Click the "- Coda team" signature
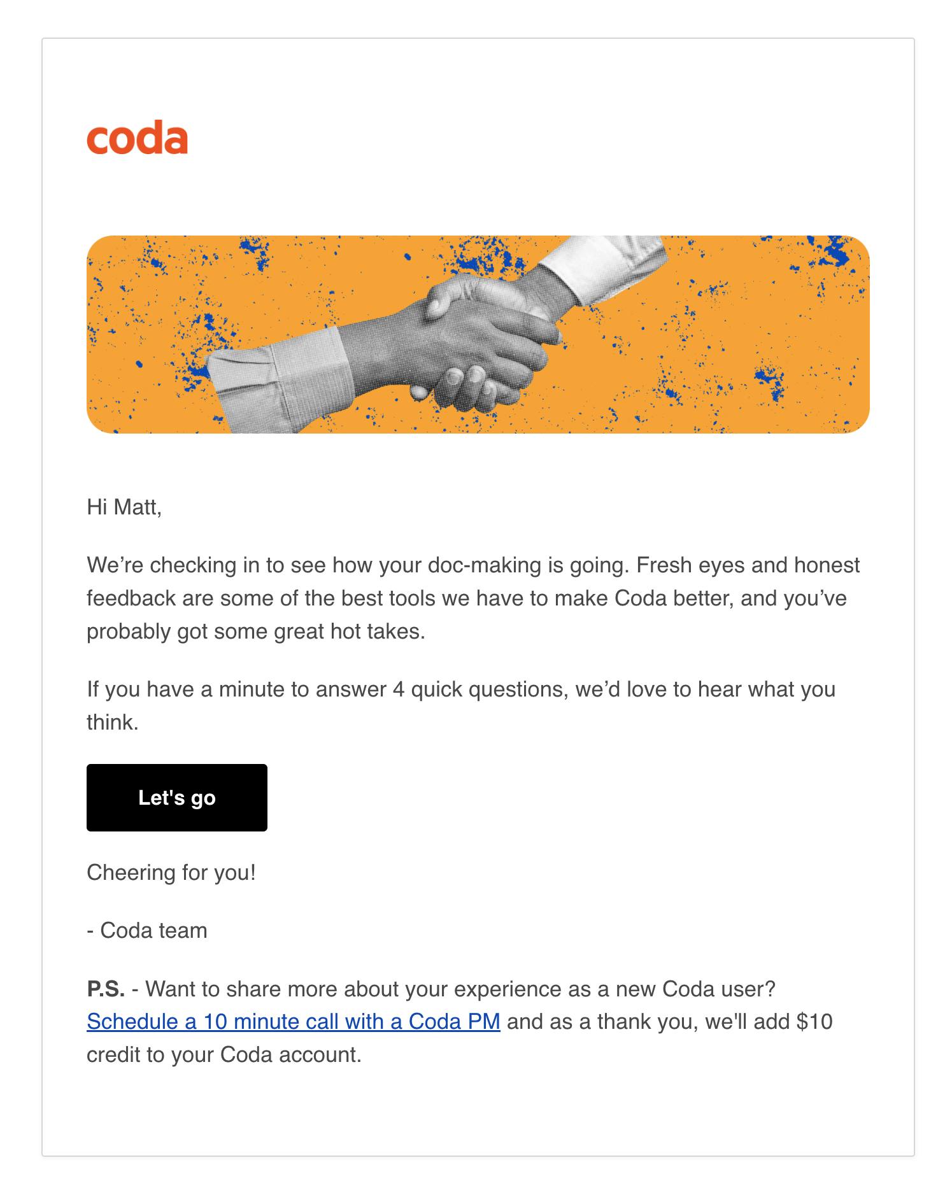 click(x=147, y=930)
